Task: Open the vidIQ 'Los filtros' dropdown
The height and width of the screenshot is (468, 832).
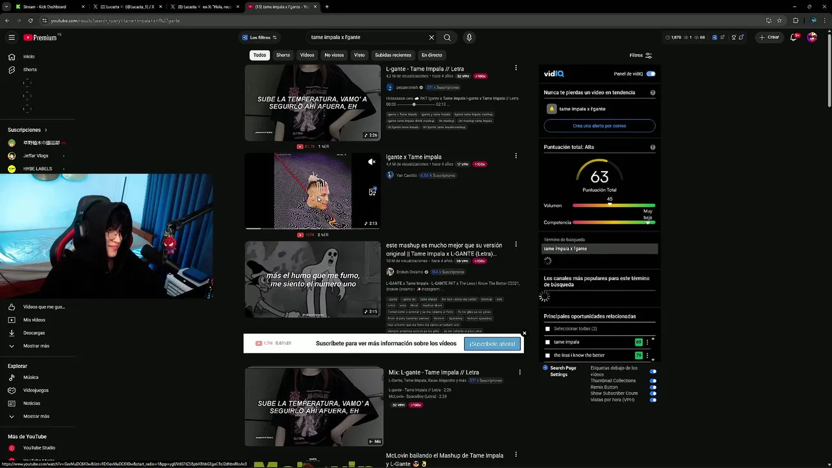Action: (259, 37)
